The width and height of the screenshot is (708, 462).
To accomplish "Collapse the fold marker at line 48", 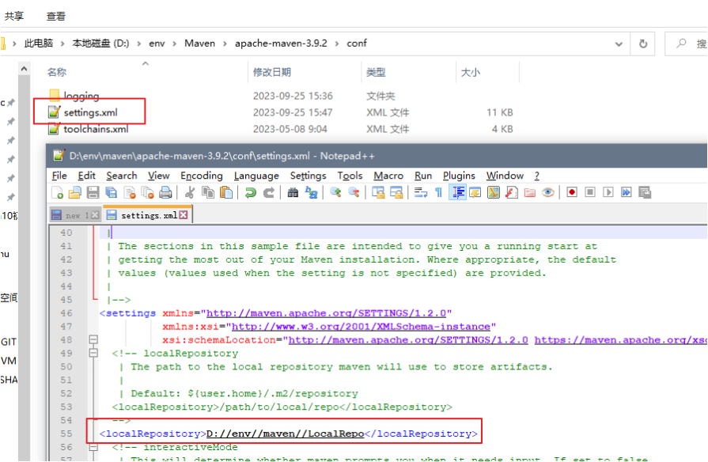I will [93, 339].
